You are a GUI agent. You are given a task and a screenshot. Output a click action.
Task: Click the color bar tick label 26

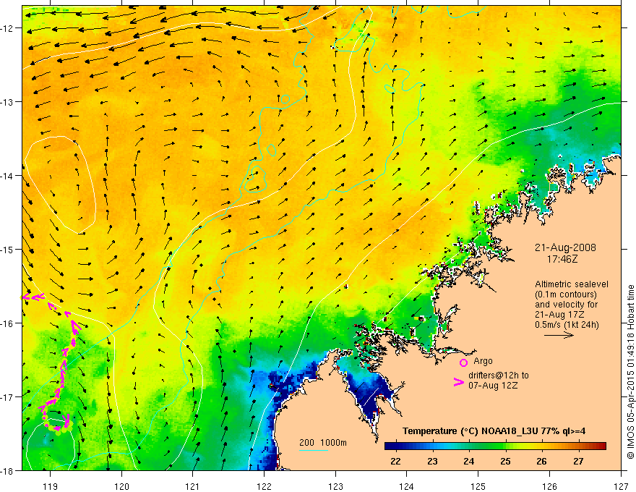click(541, 461)
